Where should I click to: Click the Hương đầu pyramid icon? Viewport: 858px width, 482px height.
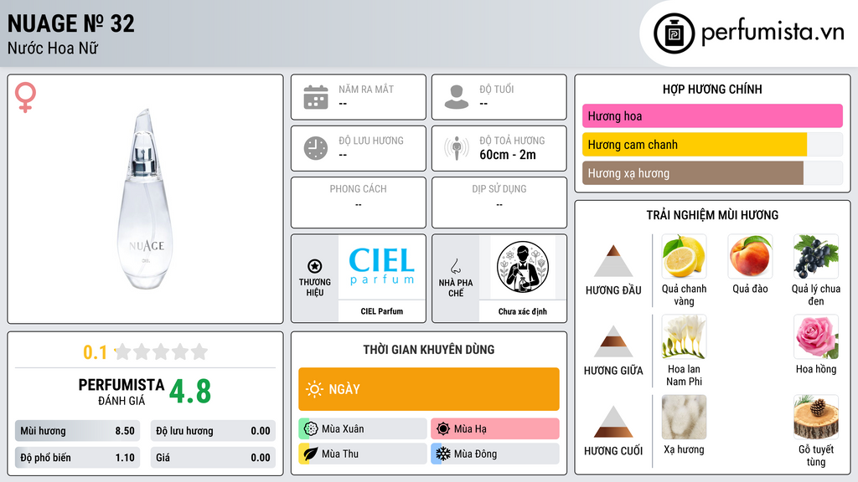pos(613,261)
